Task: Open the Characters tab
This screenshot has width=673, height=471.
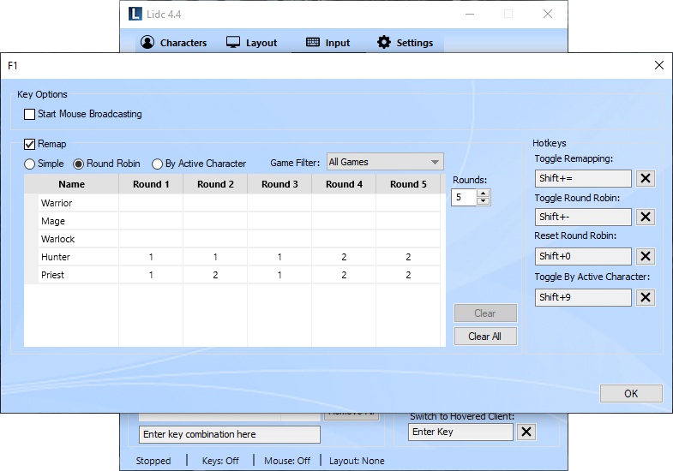Action: [x=174, y=43]
